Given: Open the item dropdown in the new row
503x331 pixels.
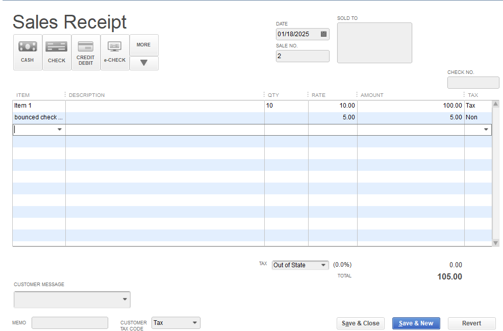Looking at the screenshot, I should [x=60, y=130].
